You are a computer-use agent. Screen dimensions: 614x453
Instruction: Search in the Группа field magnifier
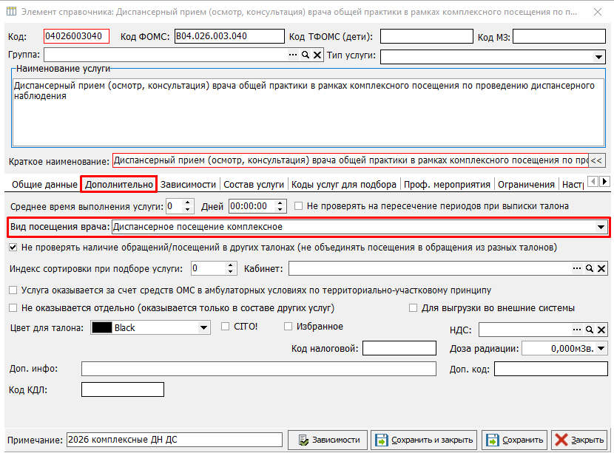[306, 55]
